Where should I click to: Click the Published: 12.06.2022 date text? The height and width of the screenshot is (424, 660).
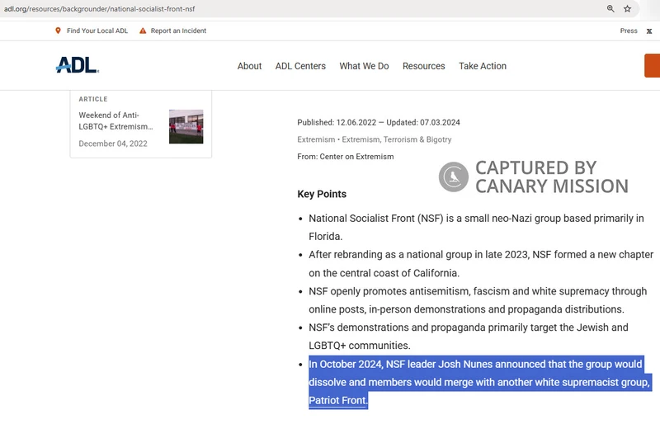click(x=337, y=123)
